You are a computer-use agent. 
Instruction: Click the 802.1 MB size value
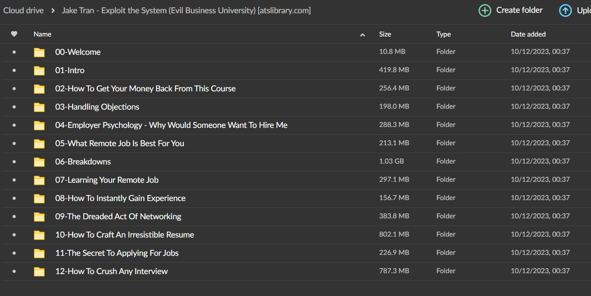394,234
